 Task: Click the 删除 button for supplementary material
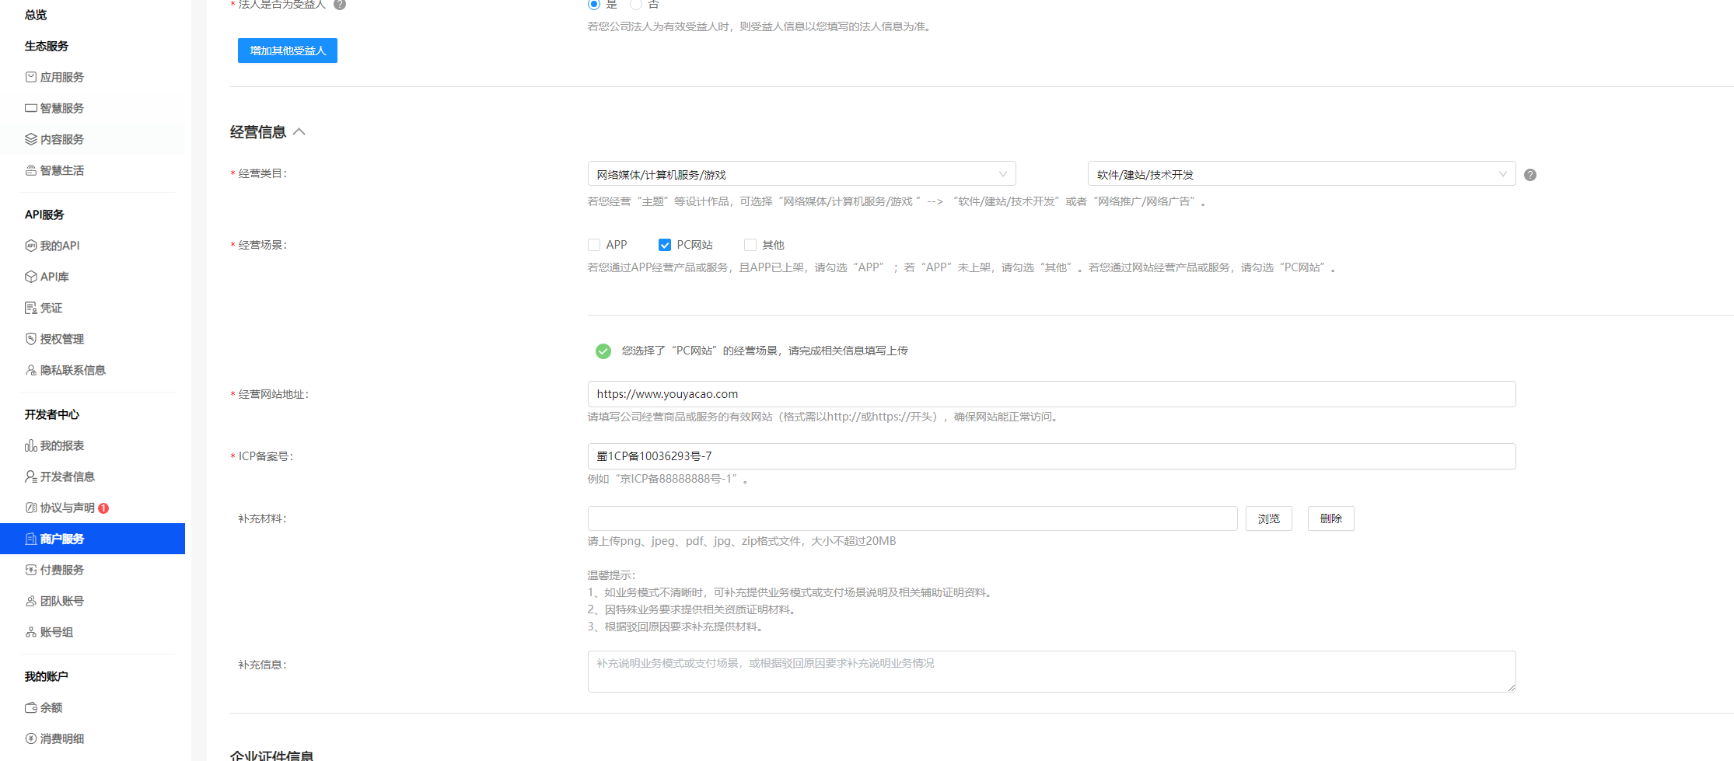pos(1331,518)
